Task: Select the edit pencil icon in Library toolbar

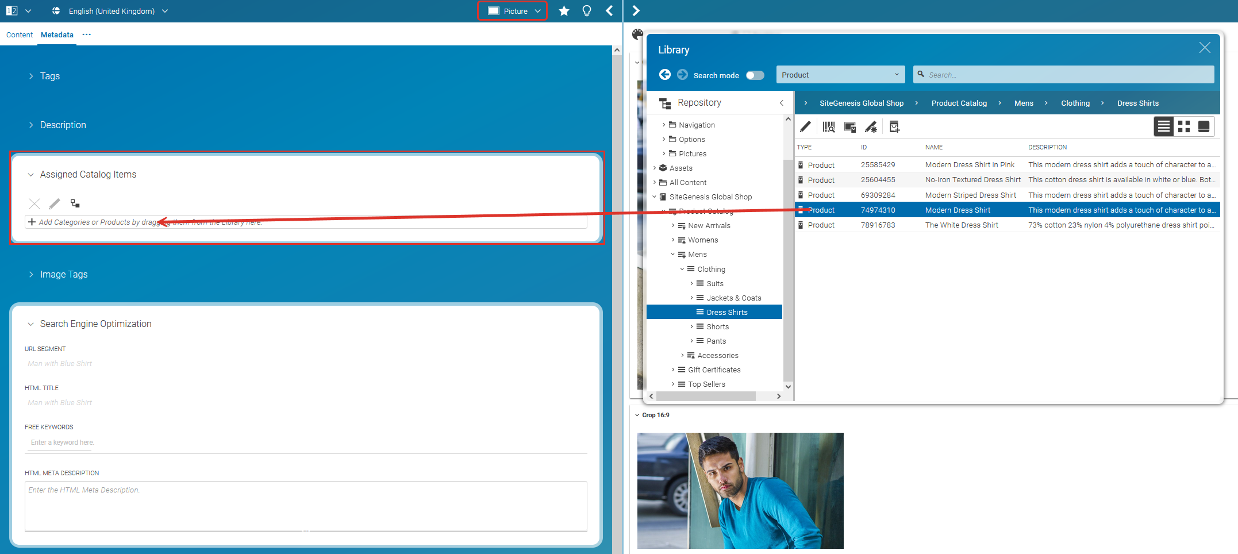Action: tap(805, 126)
